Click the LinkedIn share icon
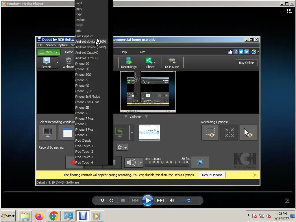296x222 pixels. (x=247, y=52)
